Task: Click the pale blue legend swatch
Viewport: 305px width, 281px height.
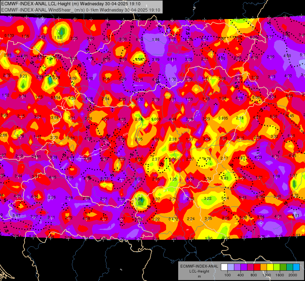Action: (x=231, y=267)
